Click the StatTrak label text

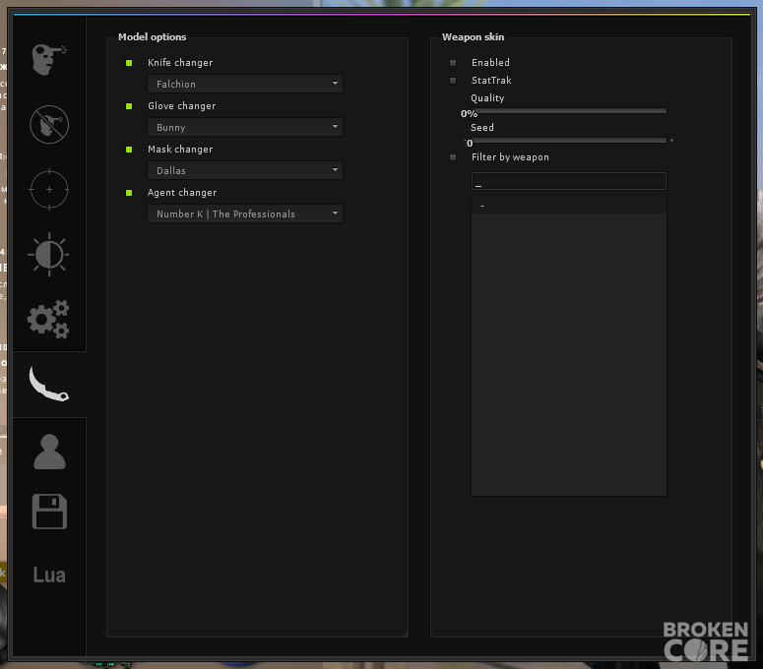point(491,81)
